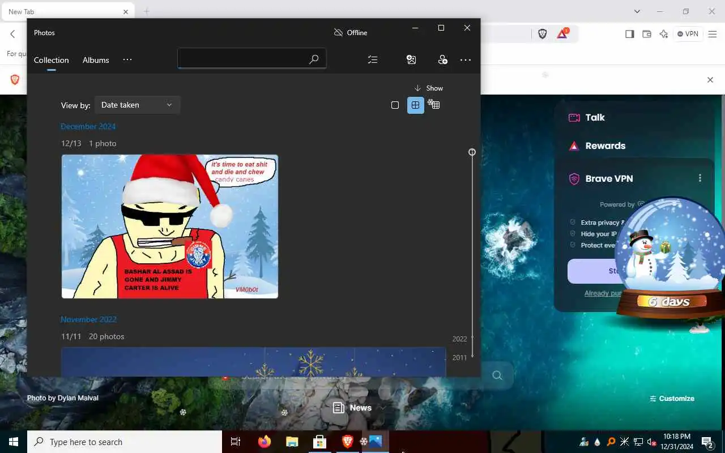Open the Leo AI sparkle icon
The image size is (725, 453).
pos(664,34)
